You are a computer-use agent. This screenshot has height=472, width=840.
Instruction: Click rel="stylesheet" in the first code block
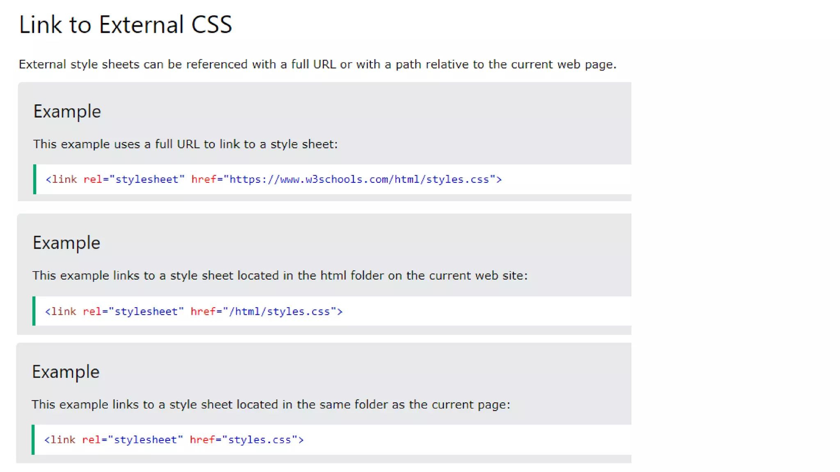tap(134, 179)
